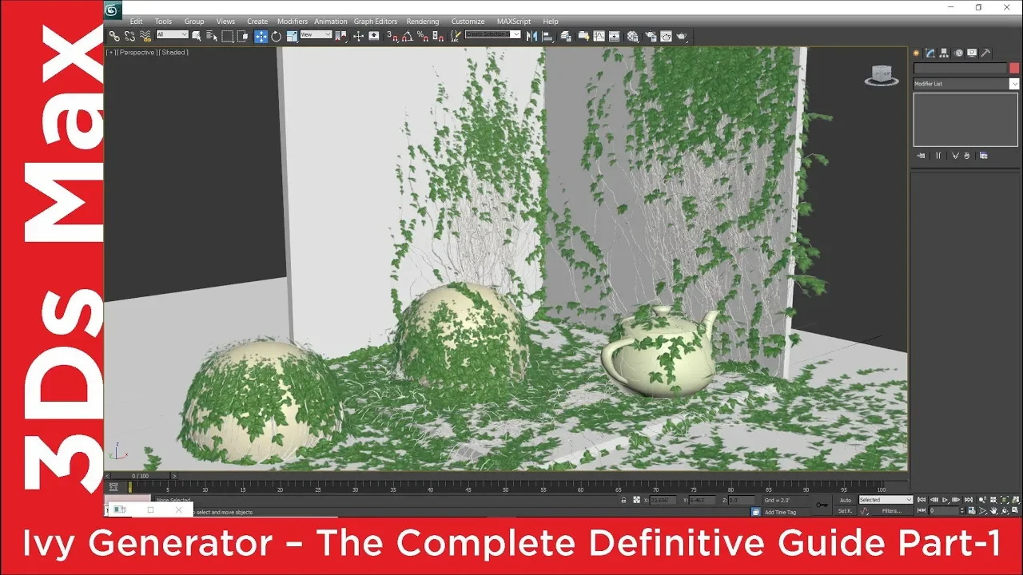The width and height of the screenshot is (1023, 575).
Task: Click the Pin Stack icon
Action: [x=921, y=156]
